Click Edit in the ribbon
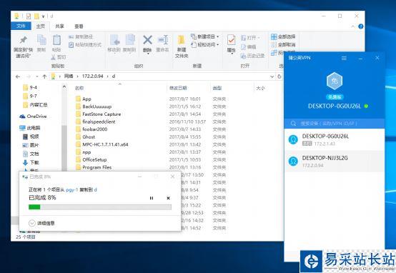396x273 pixels. click(249, 46)
